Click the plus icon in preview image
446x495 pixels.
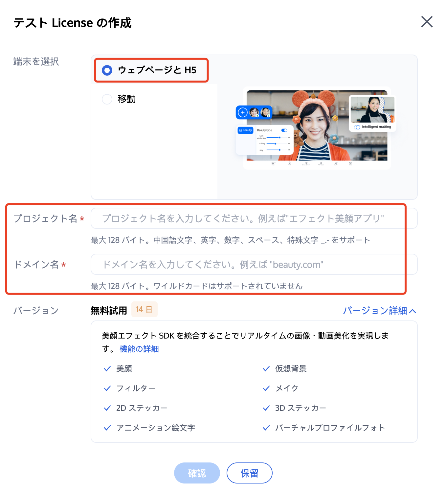click(242, 112)
